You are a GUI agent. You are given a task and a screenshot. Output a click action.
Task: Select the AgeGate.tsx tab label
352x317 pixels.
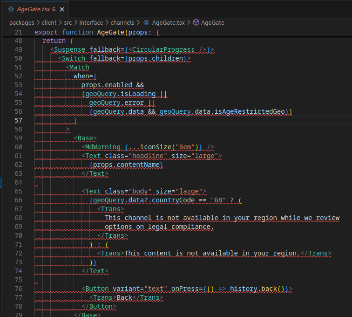click(33, 9)
